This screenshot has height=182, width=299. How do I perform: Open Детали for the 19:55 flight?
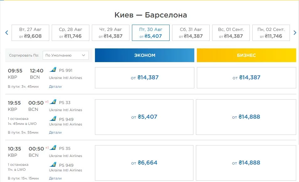tap(55, 132)
